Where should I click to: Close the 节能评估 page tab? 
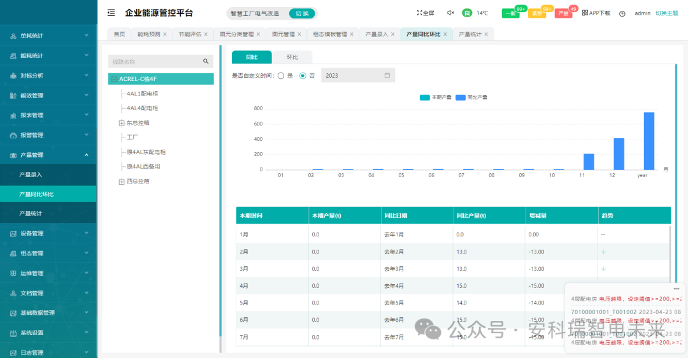(206, 34)
